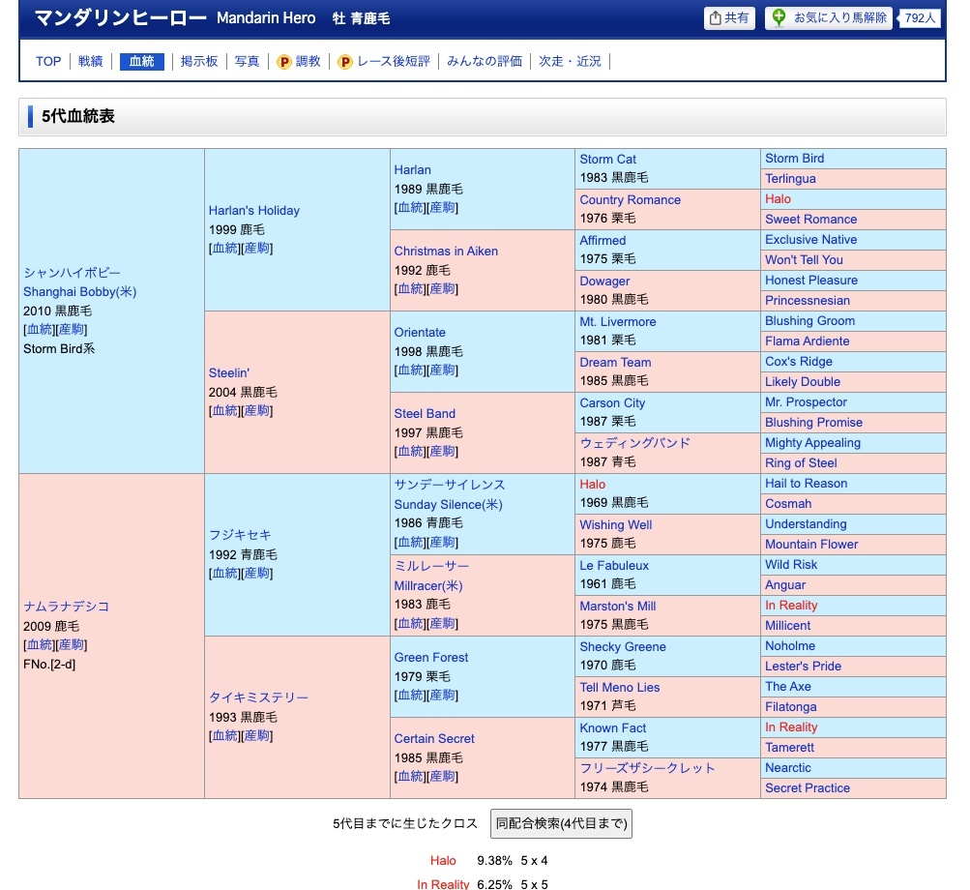Image resolution: width=970 pixels, height=890 pixels.
Task: Open フジキセキ horse page
Action: tap(240, 535)
